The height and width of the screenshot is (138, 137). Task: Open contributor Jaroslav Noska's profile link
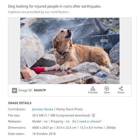42,109
